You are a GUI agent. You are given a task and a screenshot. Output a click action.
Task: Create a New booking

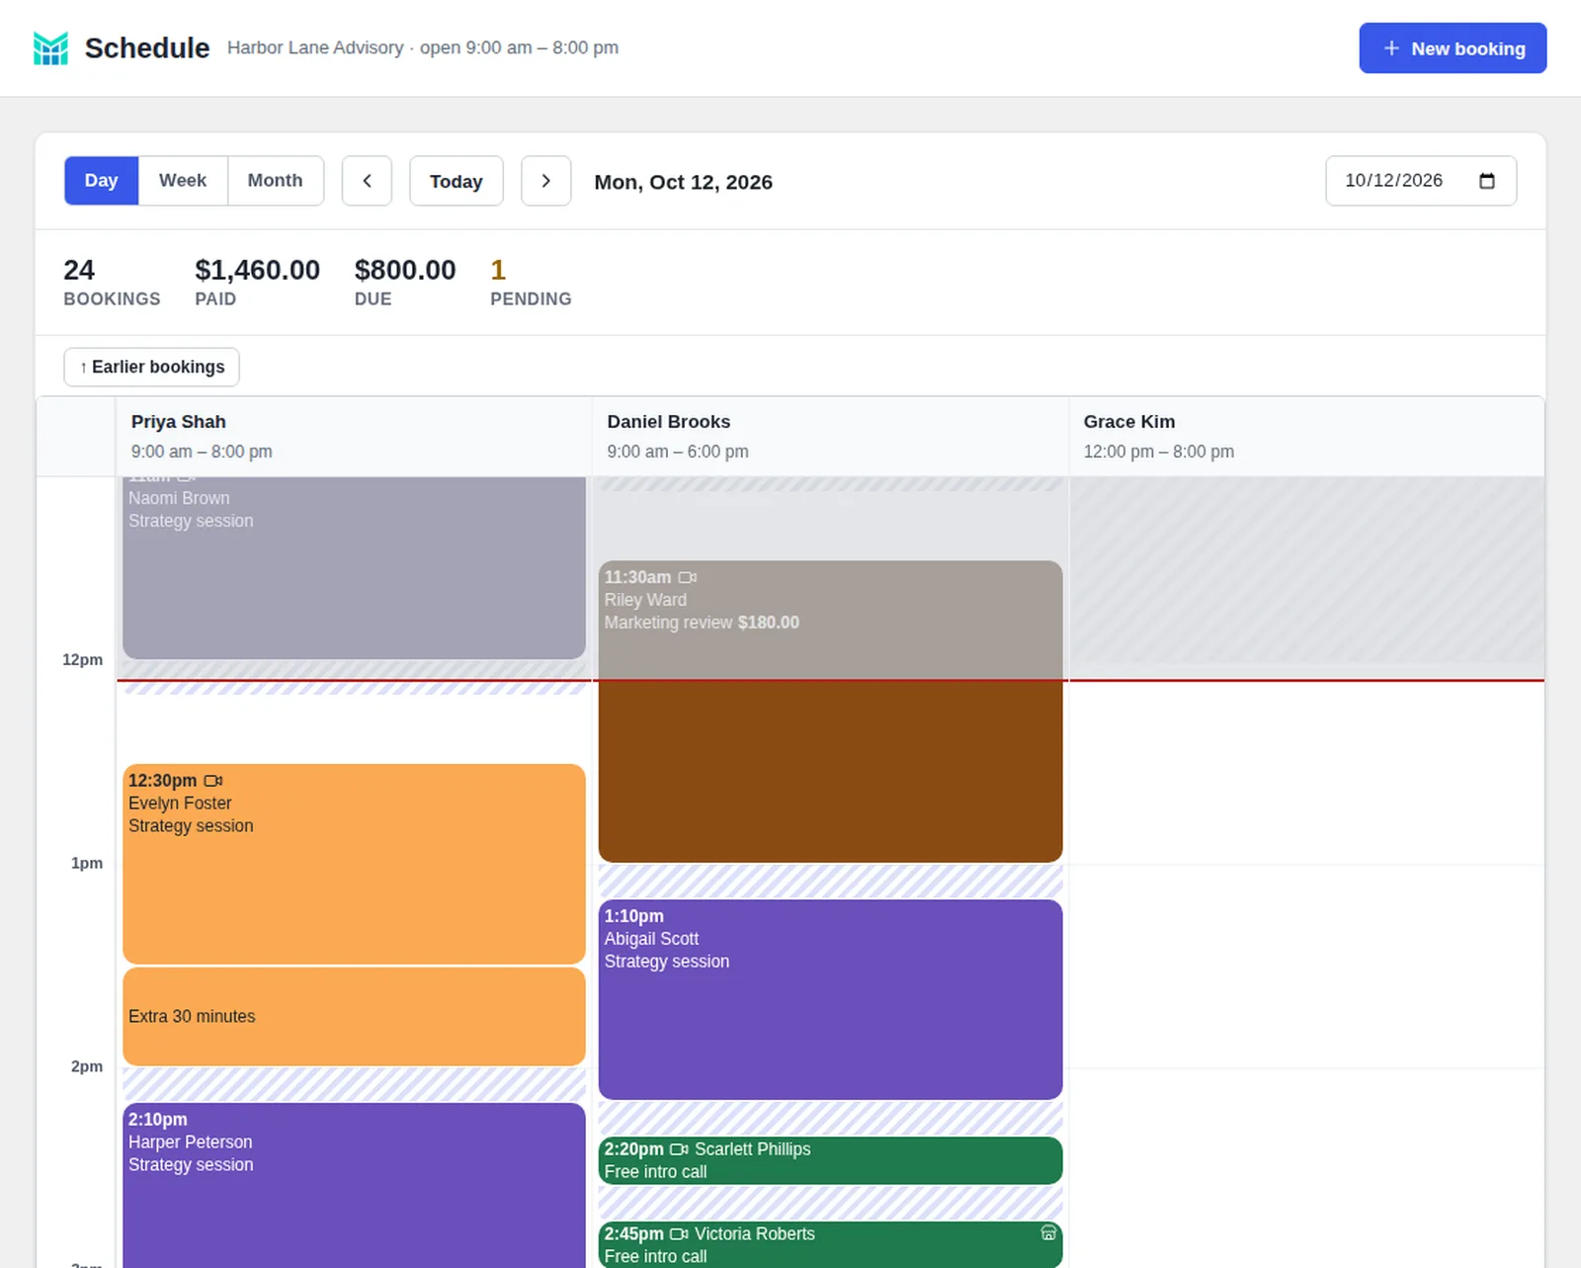(1453, 48)
